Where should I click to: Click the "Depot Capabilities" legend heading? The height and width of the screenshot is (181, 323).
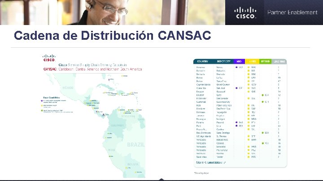(x=52, y=98)
